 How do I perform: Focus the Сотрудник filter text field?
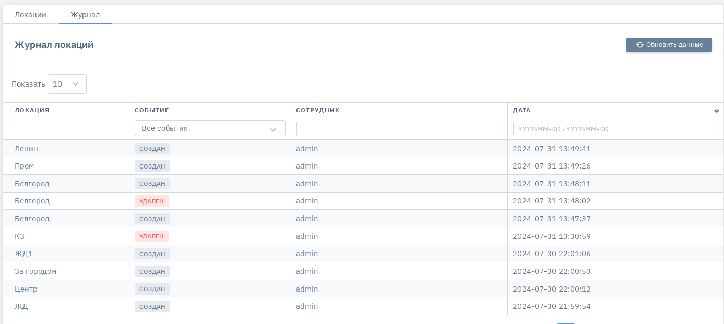(x=399, y=129)
